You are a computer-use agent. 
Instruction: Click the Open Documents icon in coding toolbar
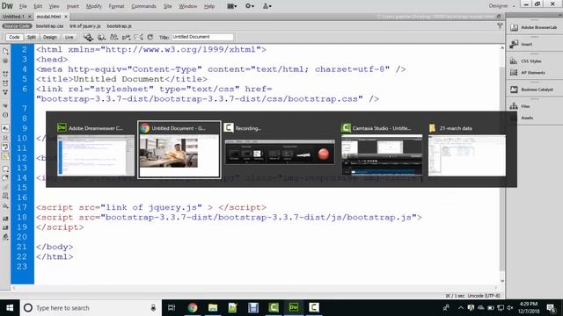[x=5, y=51]
